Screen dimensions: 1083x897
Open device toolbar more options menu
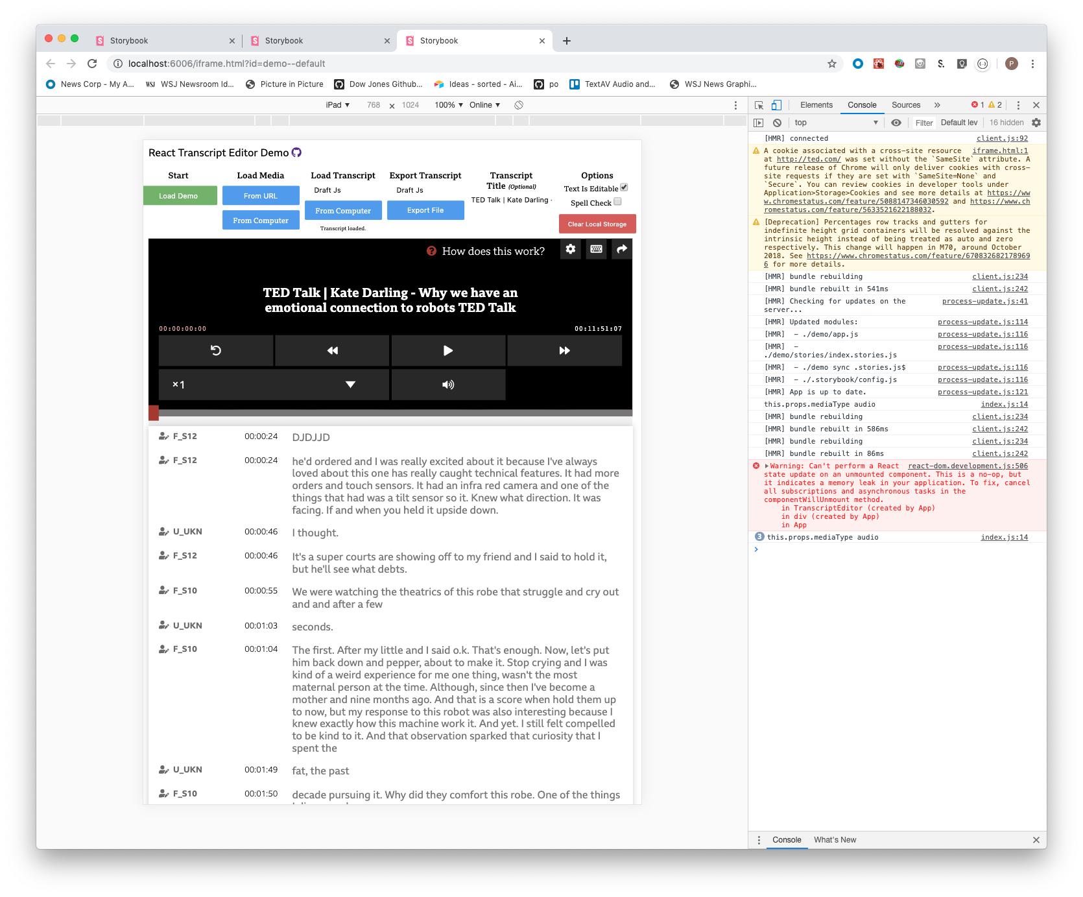click(735, 105)
